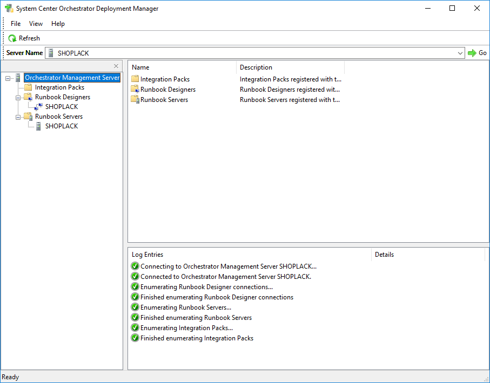Click the check icon beside 'Enumerating Integration Packs...'

[135, 328]
